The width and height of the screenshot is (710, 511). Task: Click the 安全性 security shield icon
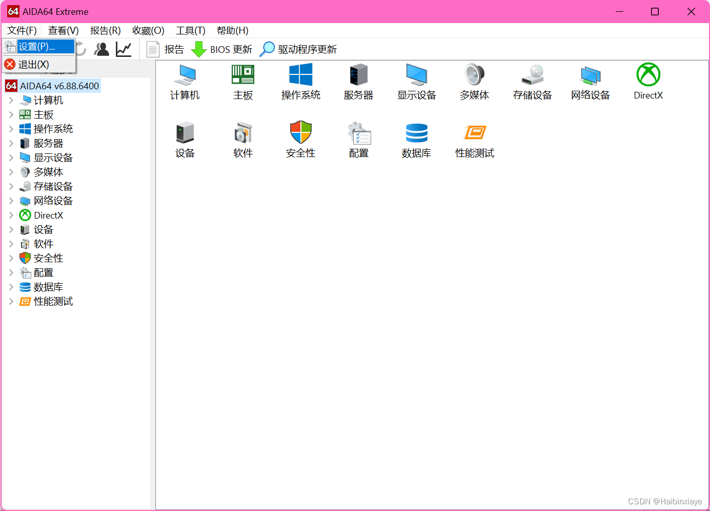[300, 139]
